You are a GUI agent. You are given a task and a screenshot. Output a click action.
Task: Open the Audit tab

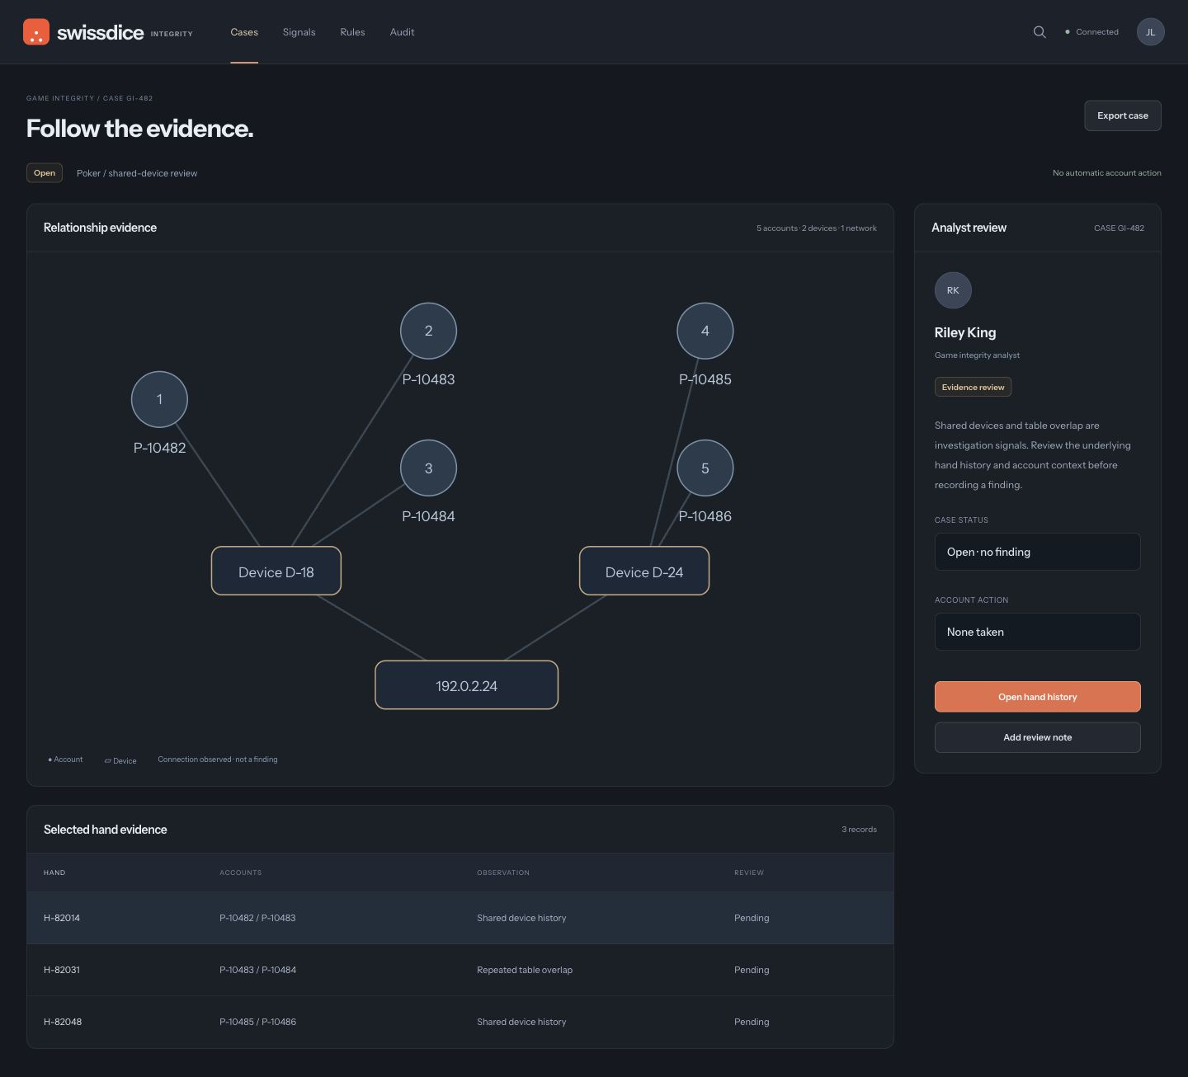pos(402,32)
